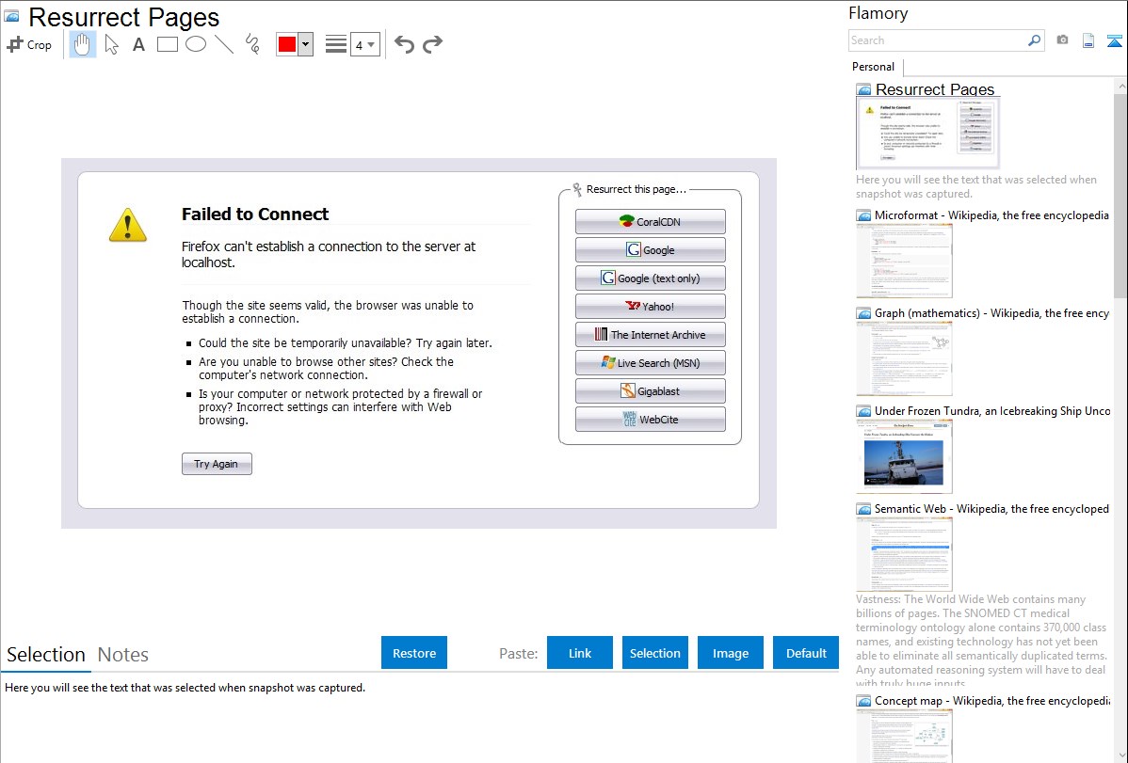This screenshot has width=1128, height=763.
Task: Click the line thickness icon
Action: coord(335,44)
